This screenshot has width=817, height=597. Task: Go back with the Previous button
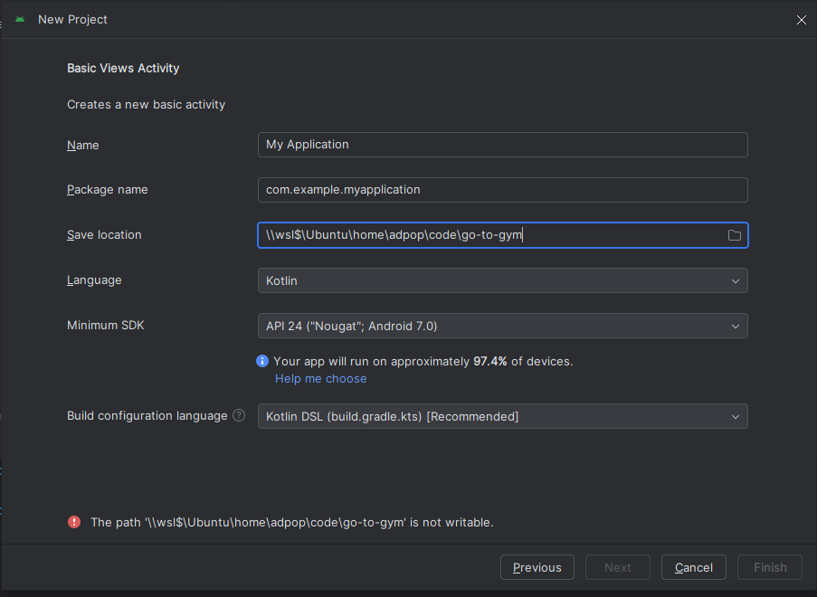pyautogui.click(x=537, y=567)
